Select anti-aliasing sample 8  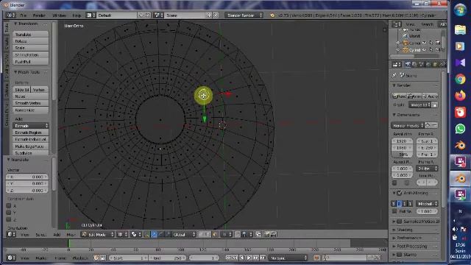tap(399, 204)
